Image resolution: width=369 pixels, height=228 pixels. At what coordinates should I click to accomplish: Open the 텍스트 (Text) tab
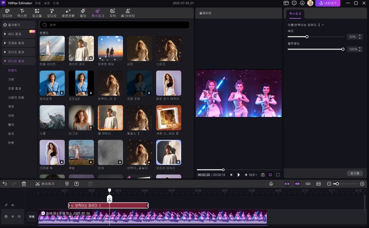click(22, 13)
